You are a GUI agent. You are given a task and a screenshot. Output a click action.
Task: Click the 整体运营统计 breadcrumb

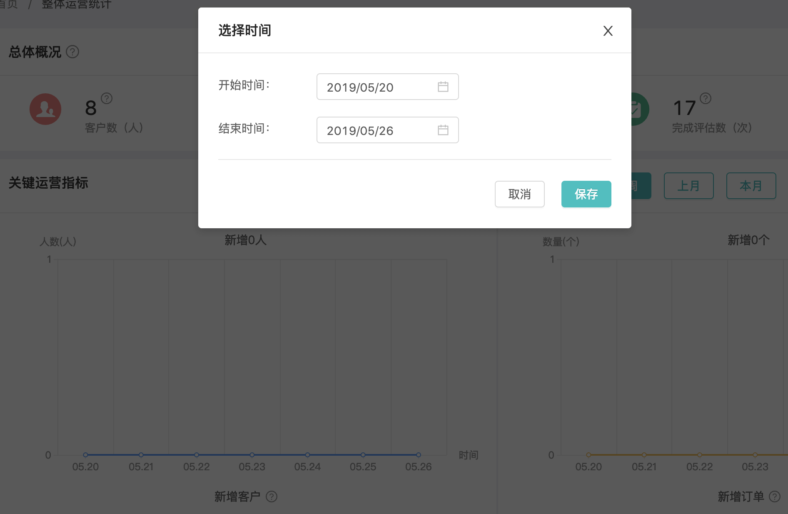coord(77,5)
